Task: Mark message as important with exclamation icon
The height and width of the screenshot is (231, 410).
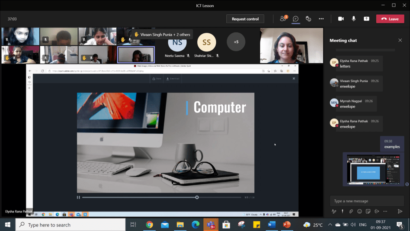Action: [343, 211]
